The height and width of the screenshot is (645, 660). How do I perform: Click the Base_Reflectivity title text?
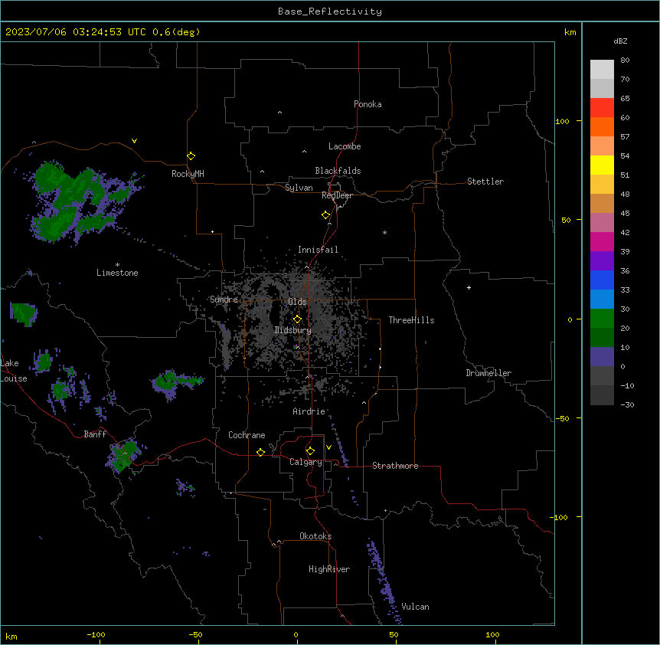point(330,11)
